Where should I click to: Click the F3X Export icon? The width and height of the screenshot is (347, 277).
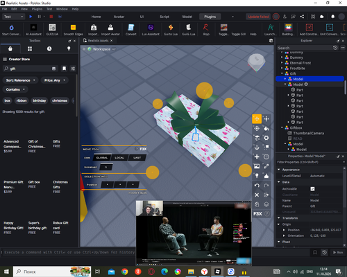click(266, 195)
